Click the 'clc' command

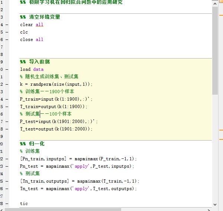[24, 32]
